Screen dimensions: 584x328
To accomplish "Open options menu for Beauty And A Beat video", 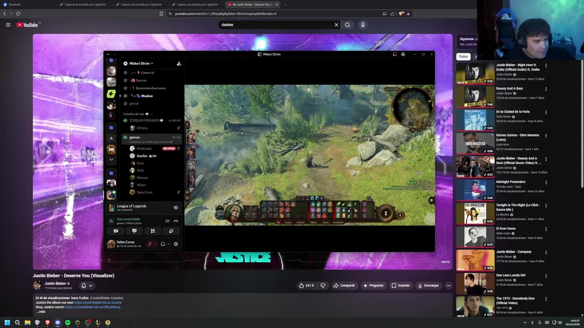I will 546,89.
